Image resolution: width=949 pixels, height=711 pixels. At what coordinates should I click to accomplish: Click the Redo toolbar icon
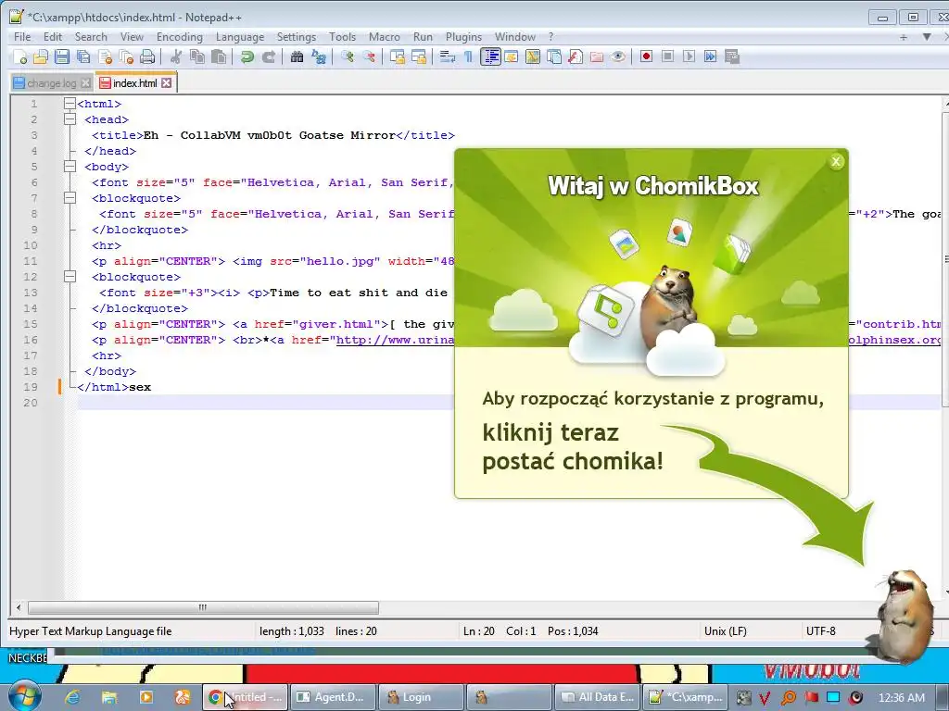(268, 56)
